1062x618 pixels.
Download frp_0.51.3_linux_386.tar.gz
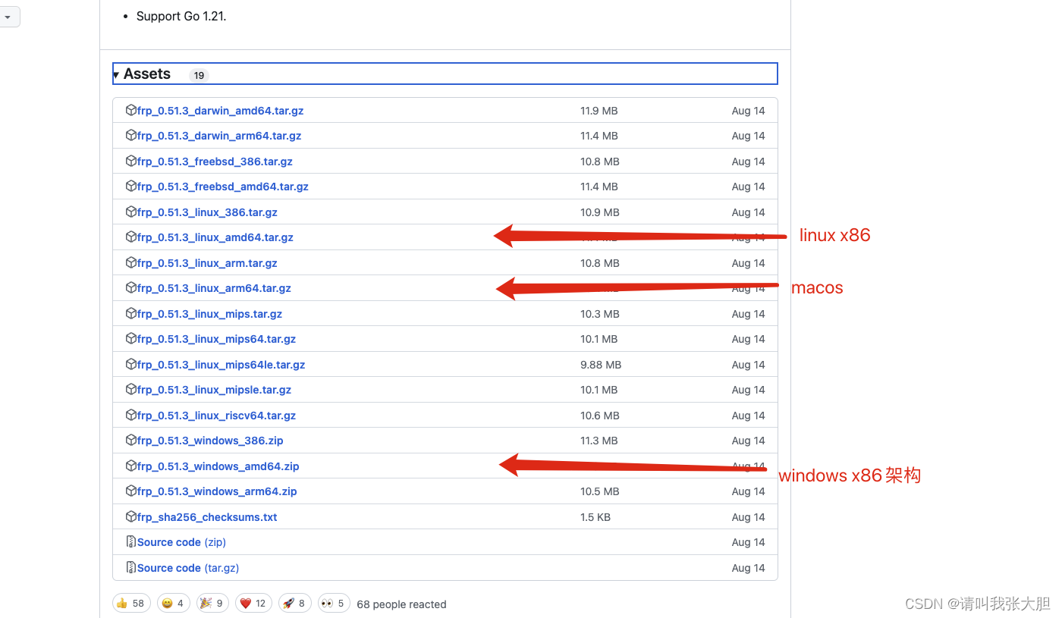pos(207,212)
